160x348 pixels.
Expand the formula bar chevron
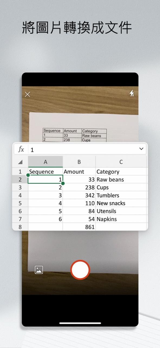(x=141, y=149)
